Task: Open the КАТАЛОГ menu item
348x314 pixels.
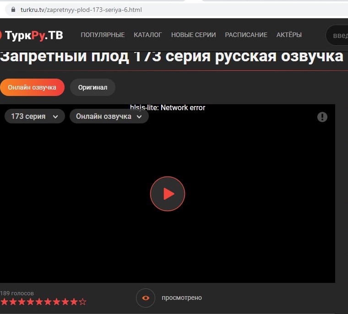Action: 148,35
